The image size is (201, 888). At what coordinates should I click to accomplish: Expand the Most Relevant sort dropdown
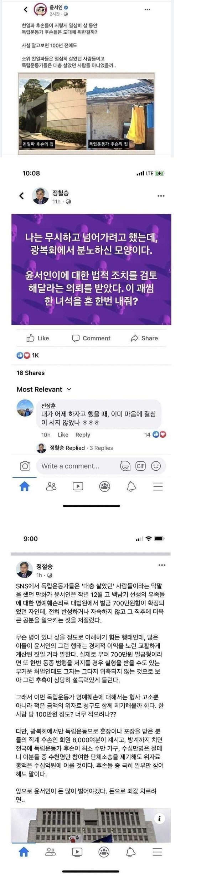click(x=44, y=389)
